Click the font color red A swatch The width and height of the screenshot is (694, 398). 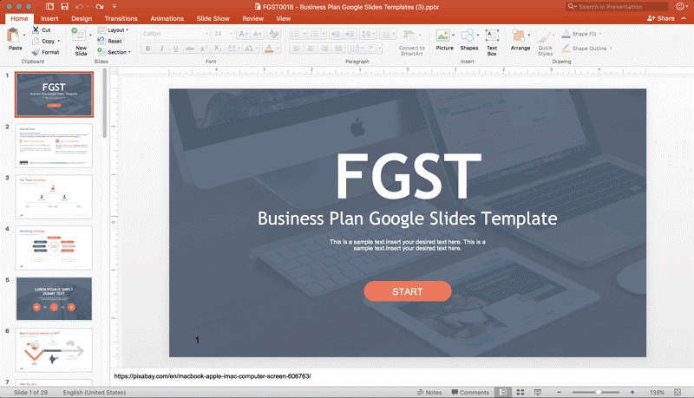269,49
